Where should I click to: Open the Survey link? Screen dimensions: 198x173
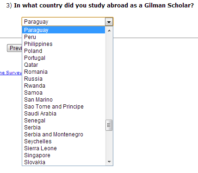pos(11,73)
